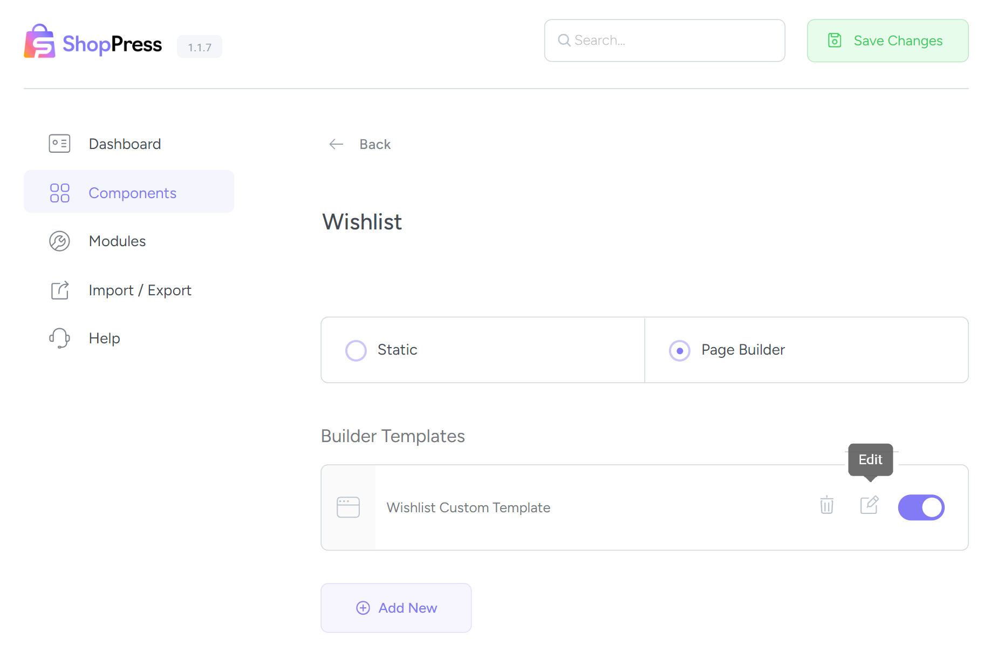Viewport: 991px width, 651px height.
Task: Click the search magnifier icon
Action: tap(564, 40)
